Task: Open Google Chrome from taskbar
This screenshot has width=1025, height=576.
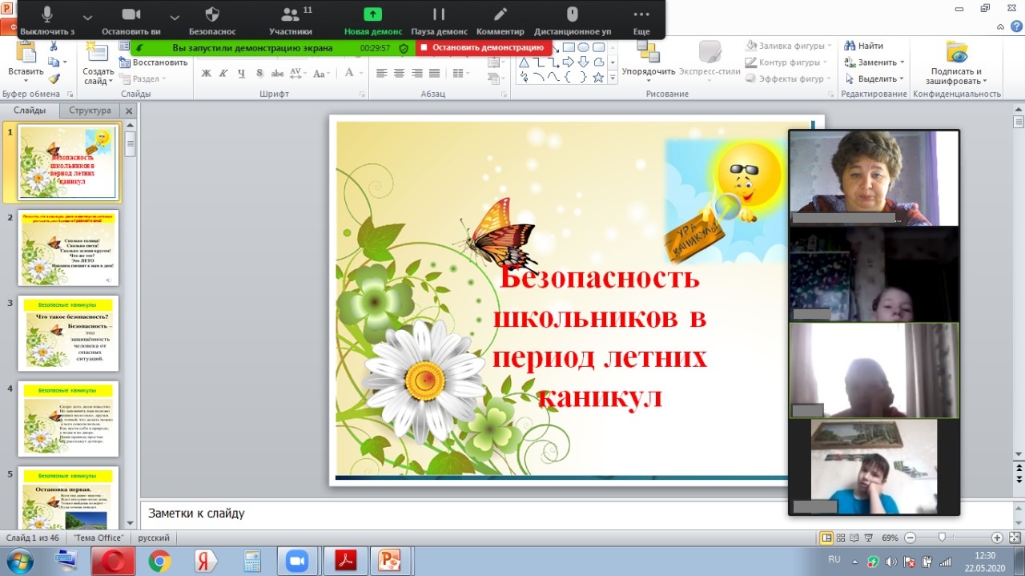Action: tap(159, 561)
